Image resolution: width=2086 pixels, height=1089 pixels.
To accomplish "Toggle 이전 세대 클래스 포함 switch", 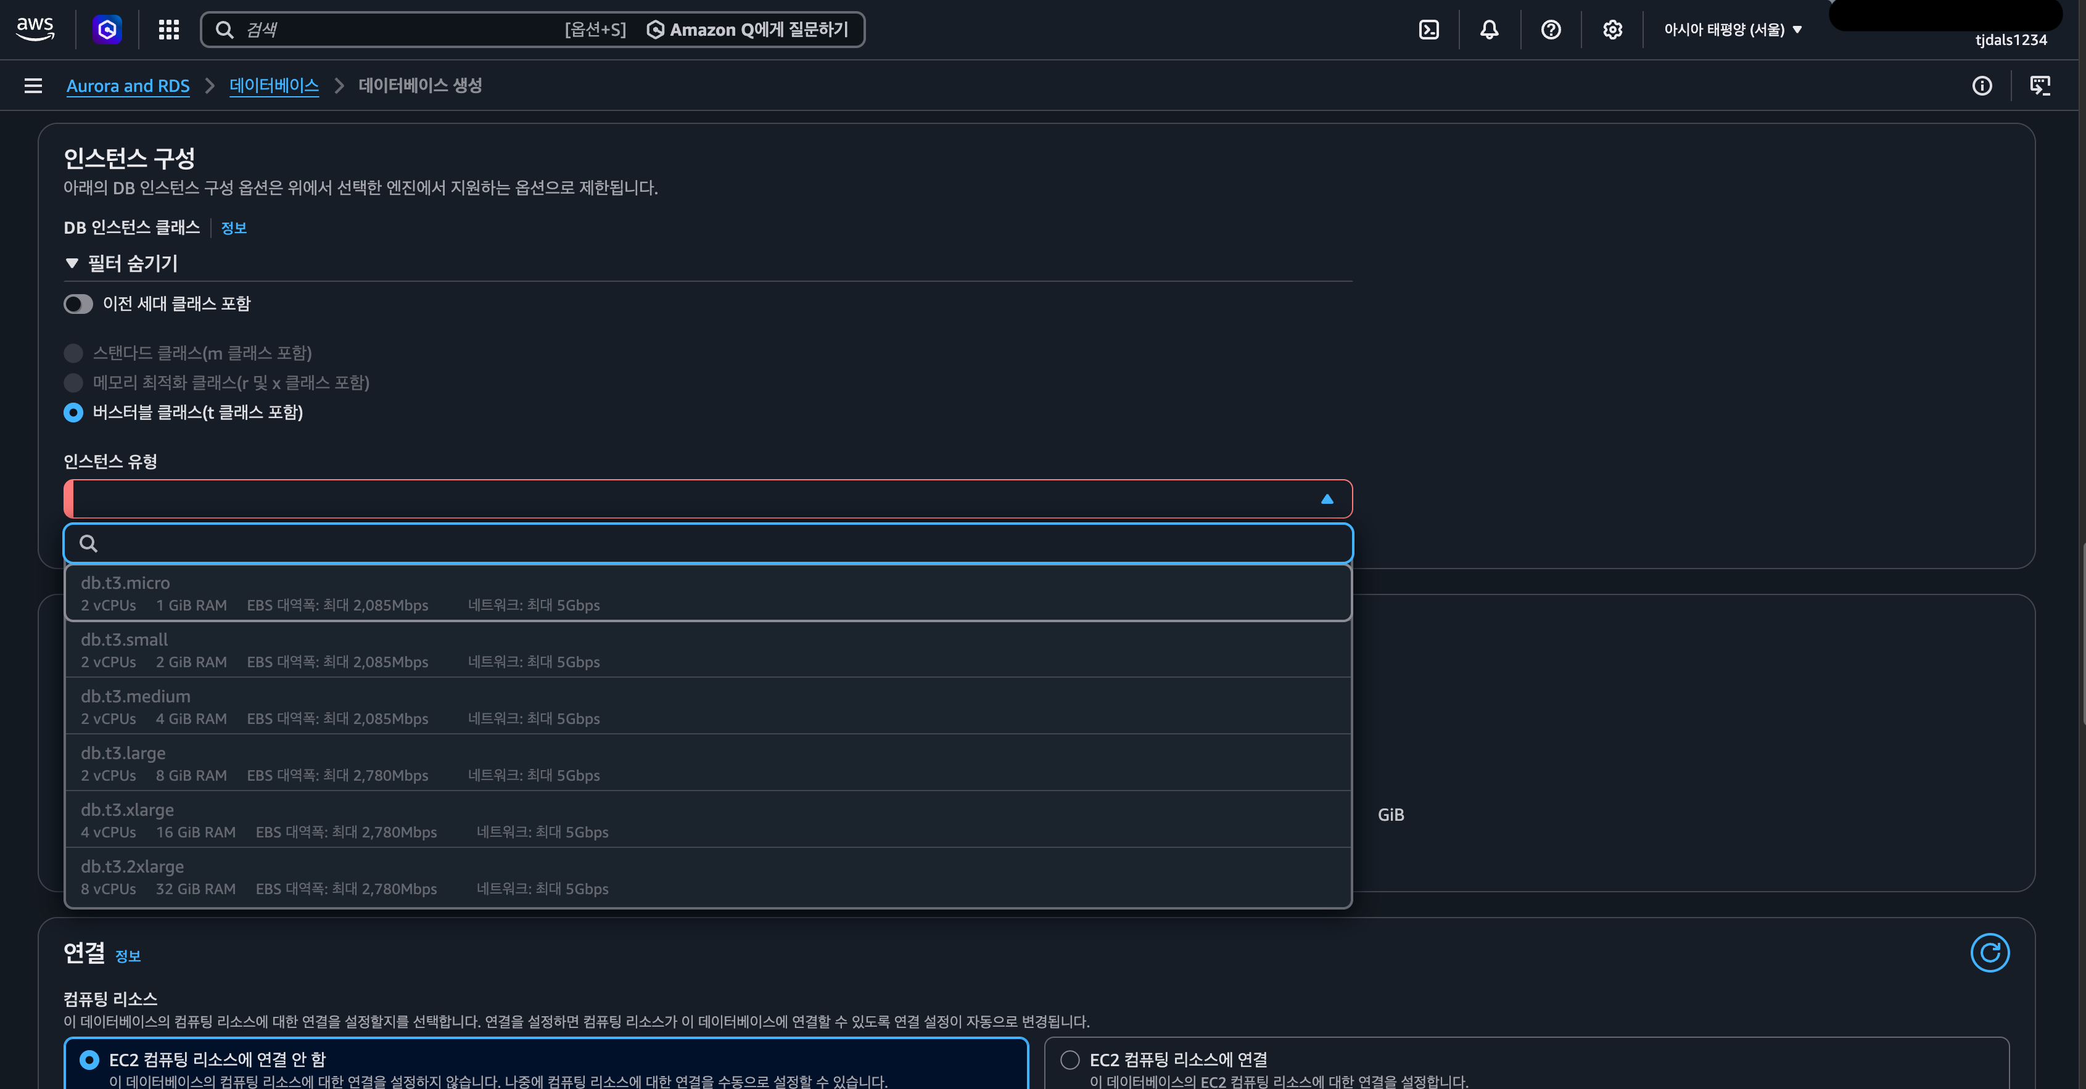I will [x=78, y=303].
